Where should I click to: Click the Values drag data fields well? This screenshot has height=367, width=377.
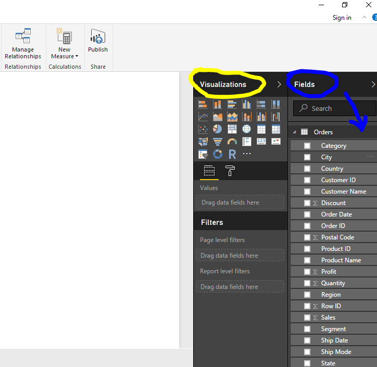click(x=240, y=203)
